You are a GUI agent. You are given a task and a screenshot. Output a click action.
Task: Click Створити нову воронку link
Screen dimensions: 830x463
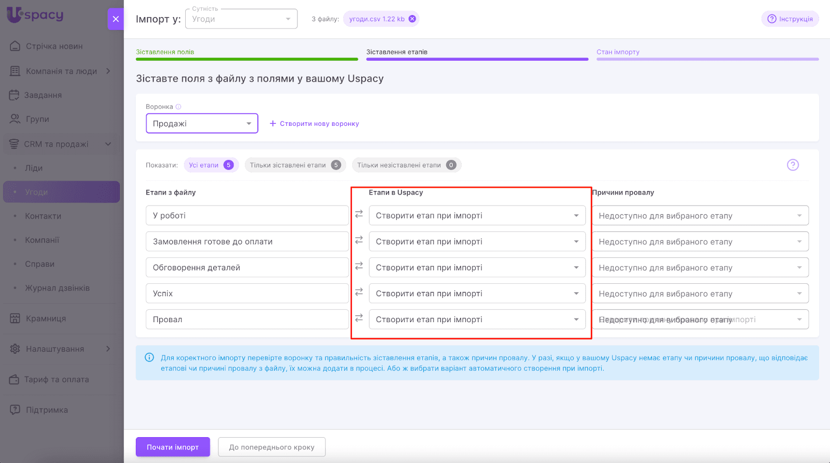click(x=314, y=124)
